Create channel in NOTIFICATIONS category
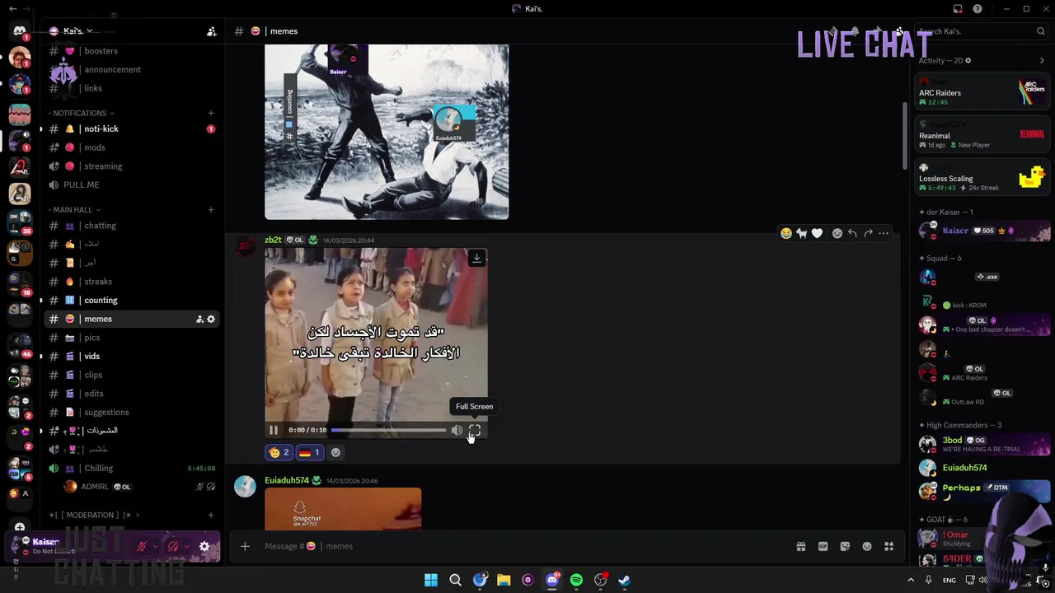1055x593 pixels. (211, 113)
